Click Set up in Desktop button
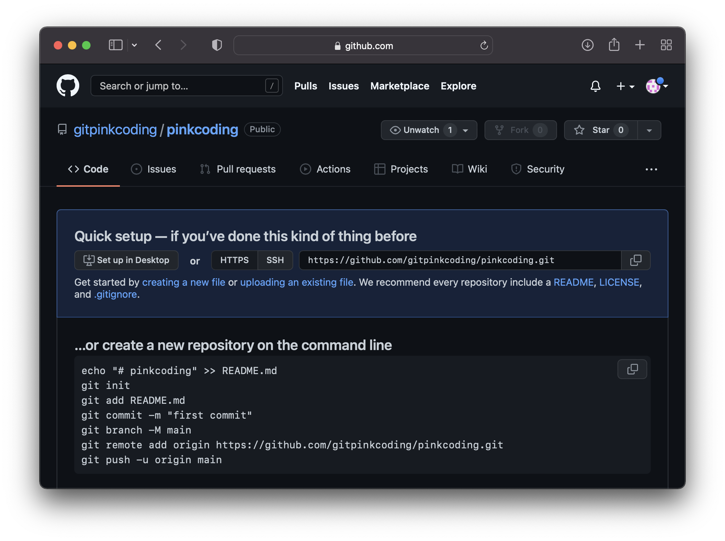This screenshot has width=725, height=541. [126, 260]
